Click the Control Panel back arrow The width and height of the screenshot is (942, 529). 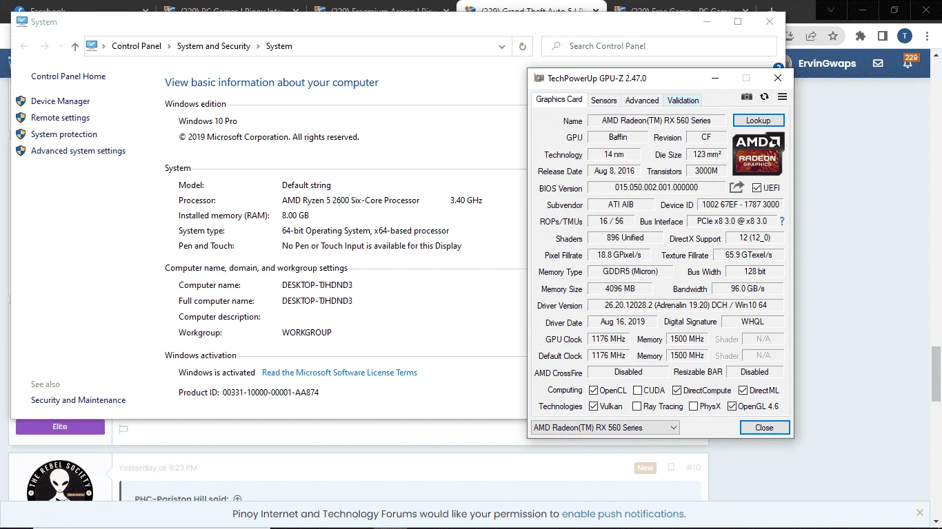click(25, 46)
